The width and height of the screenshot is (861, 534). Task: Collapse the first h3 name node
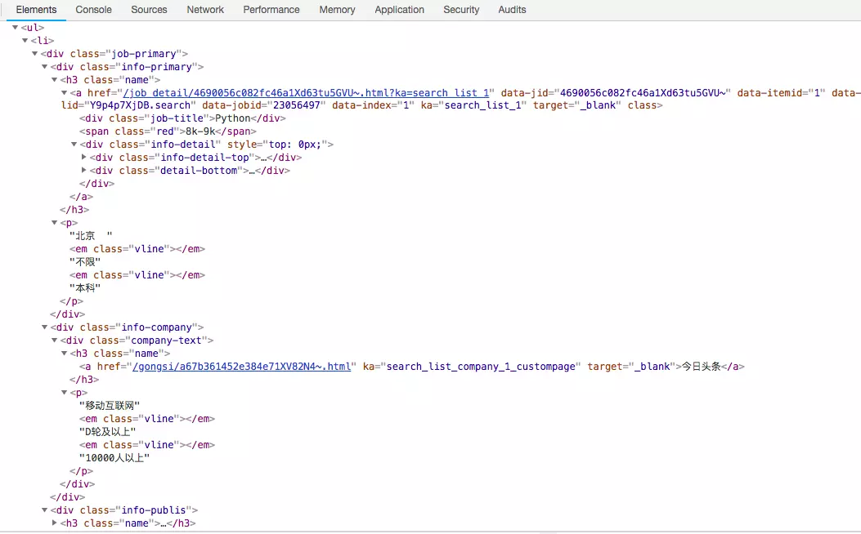[55, 79]
